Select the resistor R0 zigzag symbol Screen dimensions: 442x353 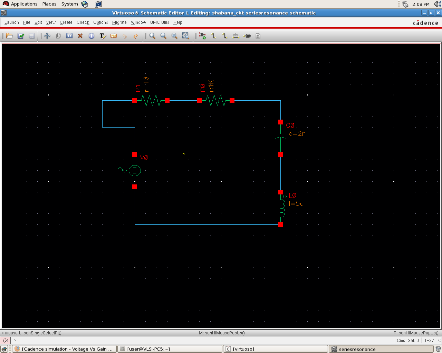tap(216, 101)
